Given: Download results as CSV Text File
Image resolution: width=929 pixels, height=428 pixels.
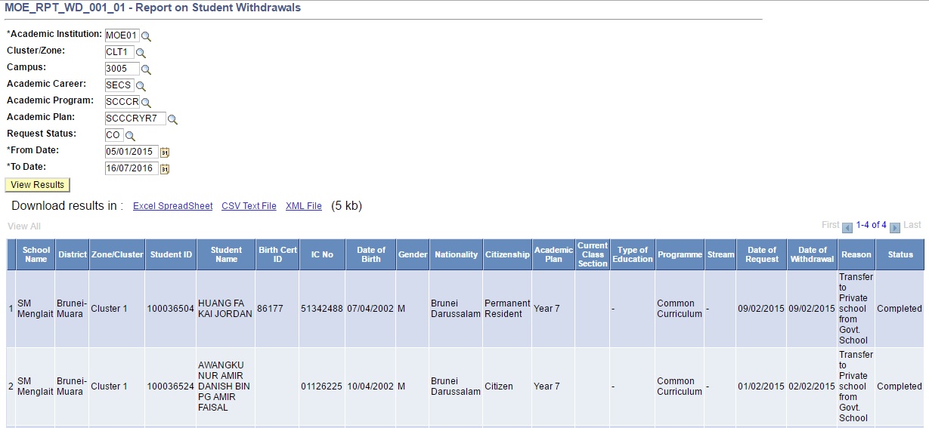Looking at the screenshot, I should 249,206.
